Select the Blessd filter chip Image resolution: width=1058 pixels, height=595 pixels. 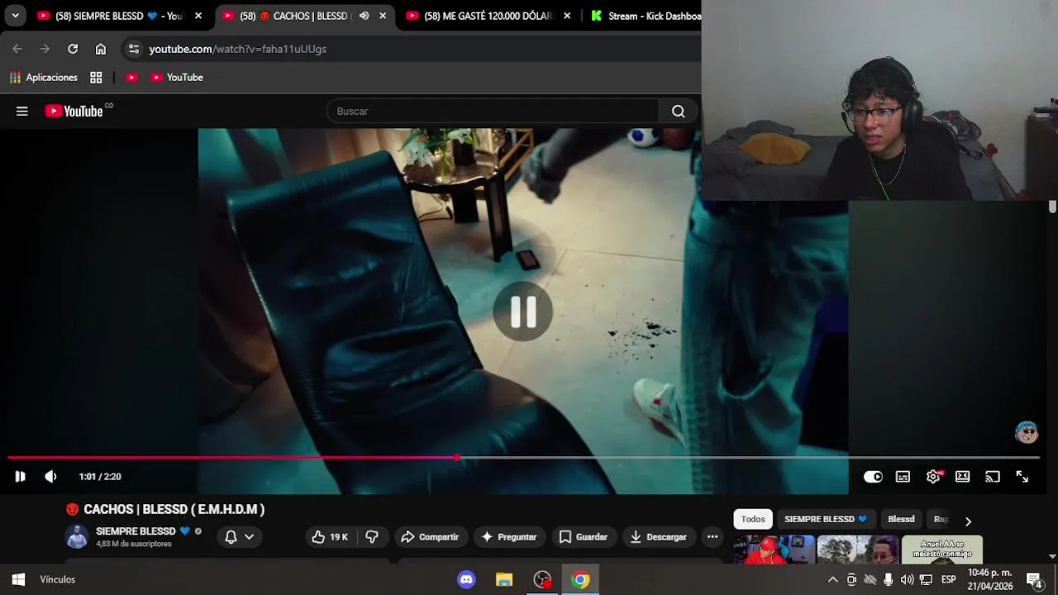tap(901, 519)
